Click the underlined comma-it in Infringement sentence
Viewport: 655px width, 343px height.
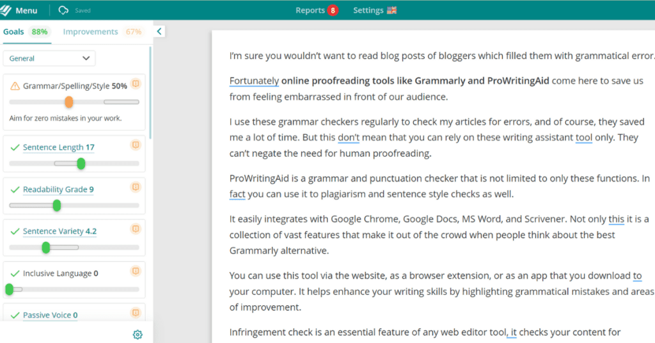click(x=512, y=333)
